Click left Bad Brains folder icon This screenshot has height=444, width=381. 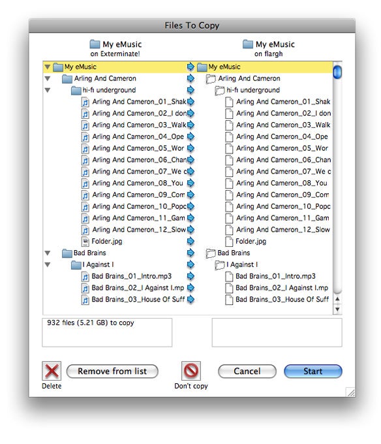pyautogui.click(x=67, y=253)
